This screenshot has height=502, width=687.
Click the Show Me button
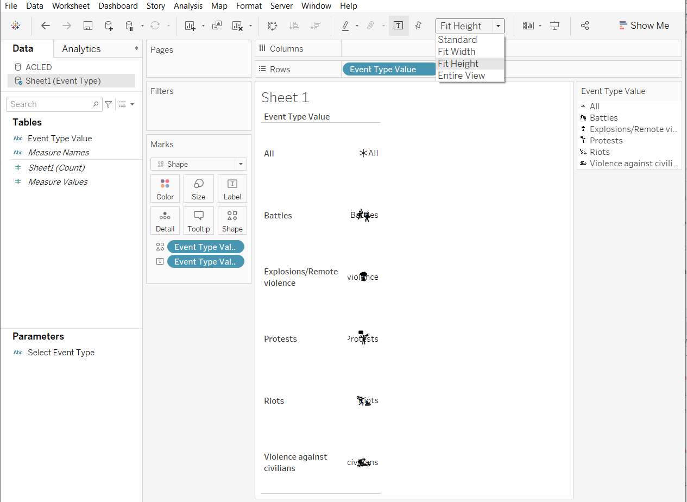[644, 26]
